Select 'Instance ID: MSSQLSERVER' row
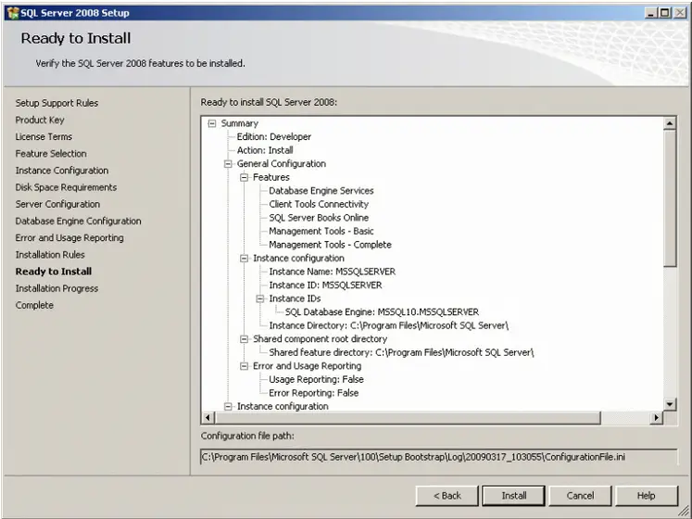692x519 pixels. tap(325, 285)
